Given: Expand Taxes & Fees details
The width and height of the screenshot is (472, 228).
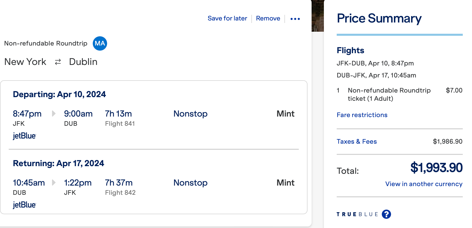Looking at the screenshot, I should (x=357, y=142).
